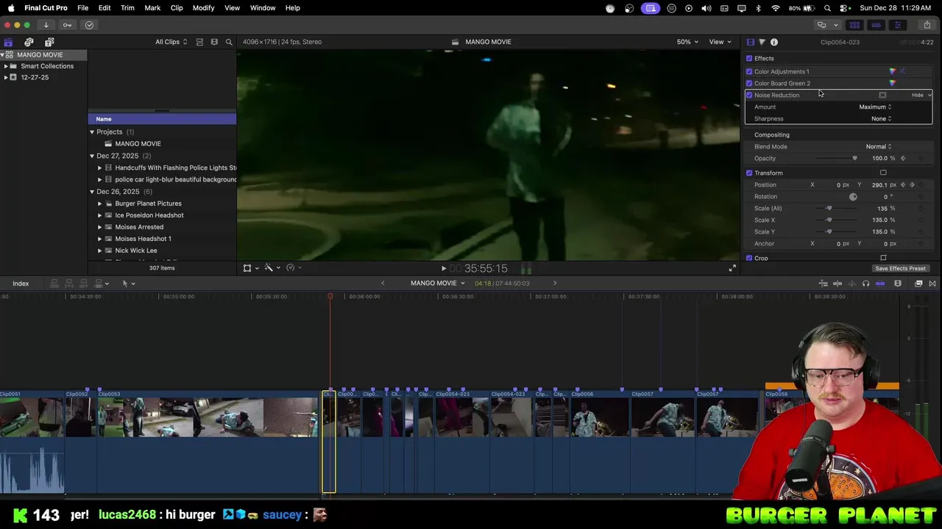Uncheck Color Board Green 2 effect
This screenshot has width=942, height=529.
(x=749, y=83)
